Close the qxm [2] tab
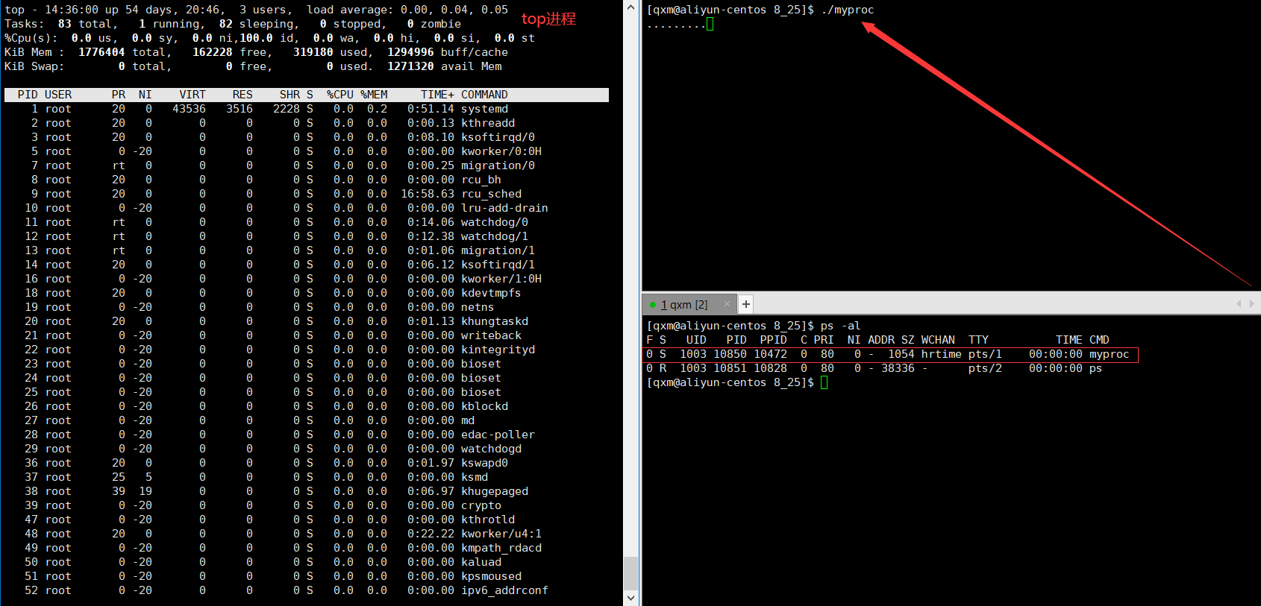Viewport: 1261px width, 606px height. [727, 304]
